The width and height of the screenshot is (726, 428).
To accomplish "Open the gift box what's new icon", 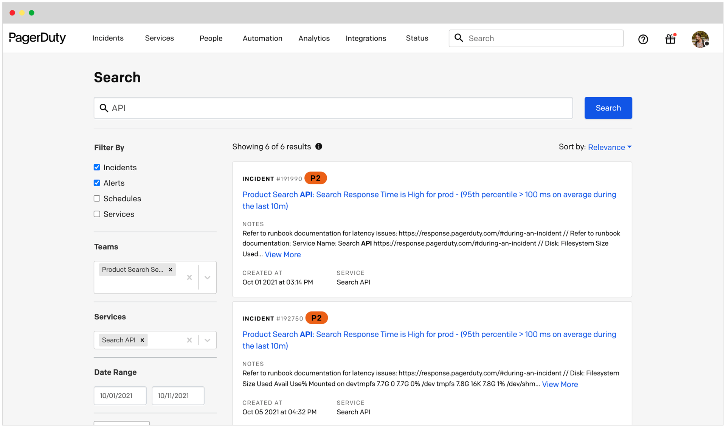I will point(670,39).
